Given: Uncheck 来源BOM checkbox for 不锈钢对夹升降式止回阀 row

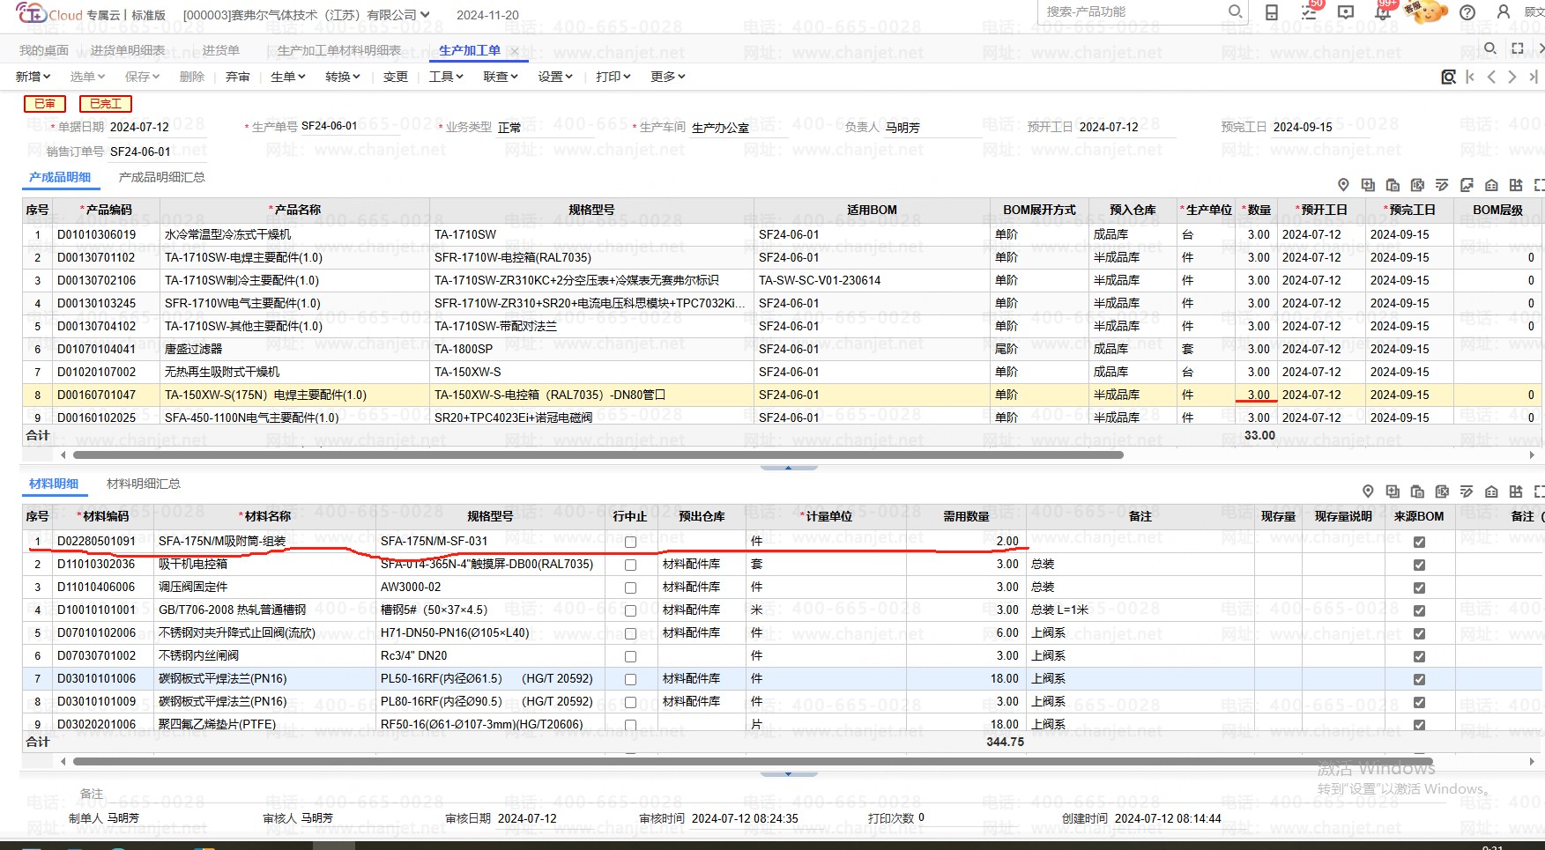Looking at the screenshot, I should point(1419,633).
